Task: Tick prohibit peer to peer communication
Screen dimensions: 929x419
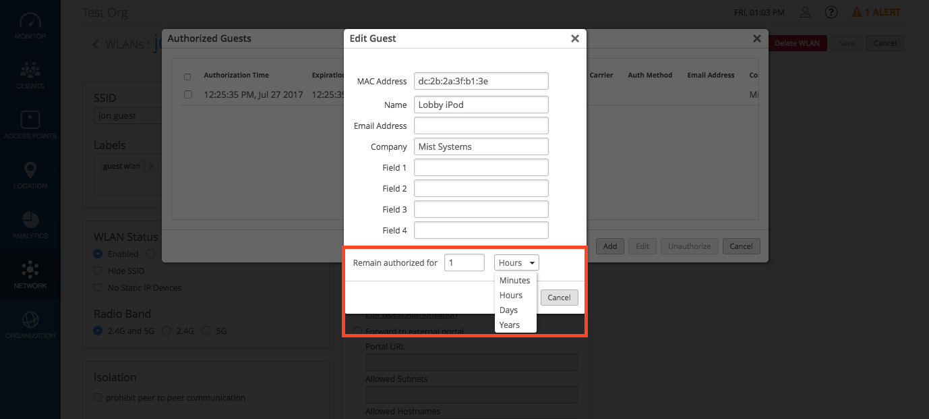Action: (x=98, y=397)
